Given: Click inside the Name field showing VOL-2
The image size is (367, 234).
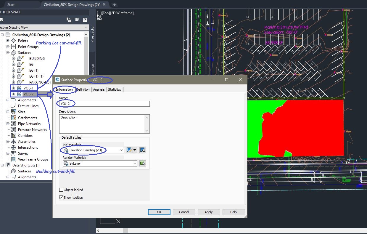Looking at the screenshot, I should (104, 104).
